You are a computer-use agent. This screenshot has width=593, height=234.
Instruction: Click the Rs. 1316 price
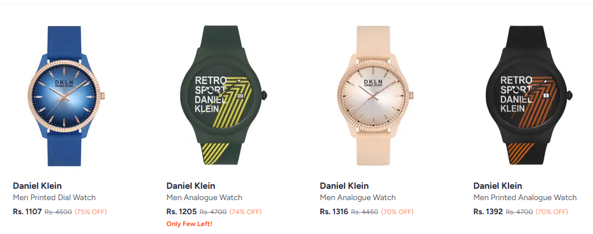(x=334, y=212)
